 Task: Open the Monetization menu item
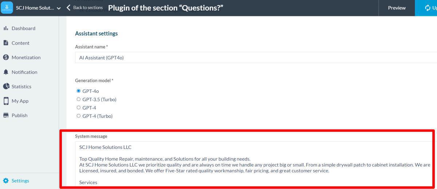coord(26,57)
